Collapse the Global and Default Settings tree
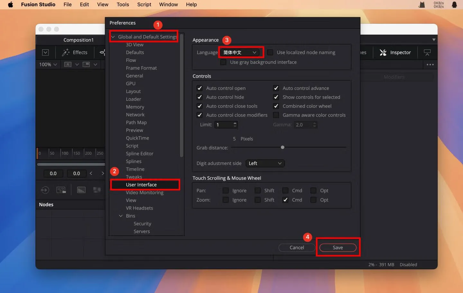463x293 pixels. click(113, 37)
